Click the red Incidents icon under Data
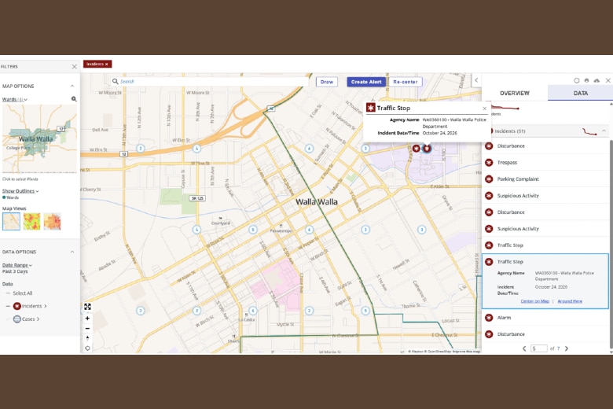The image size is (613, 409). [17, 306]
